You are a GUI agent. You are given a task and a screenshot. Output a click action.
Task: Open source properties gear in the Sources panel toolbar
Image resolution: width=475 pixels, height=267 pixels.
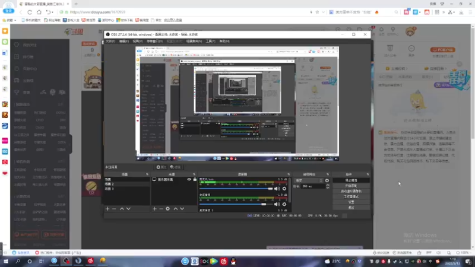coord(168,209)
